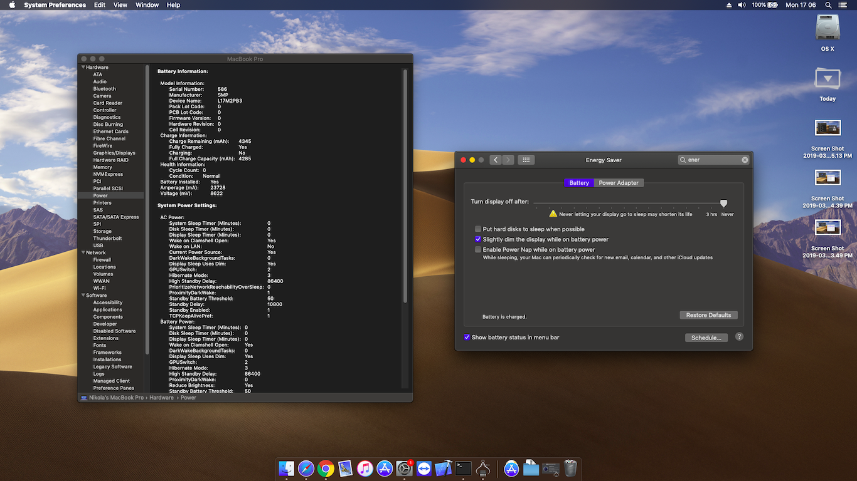Viewport: 857px width, 481px height.
Task: Select the Battery tab
Action: pyautogui.click(x=579, y=183)
